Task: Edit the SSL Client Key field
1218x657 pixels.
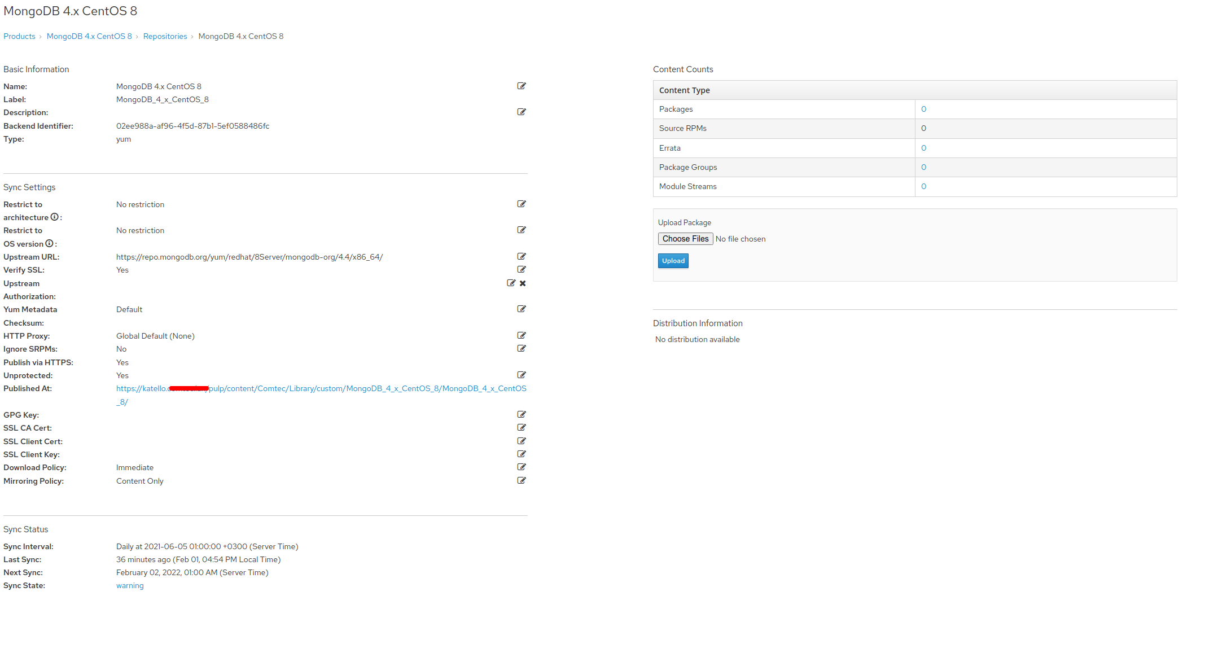Action: tap(522, 454)
